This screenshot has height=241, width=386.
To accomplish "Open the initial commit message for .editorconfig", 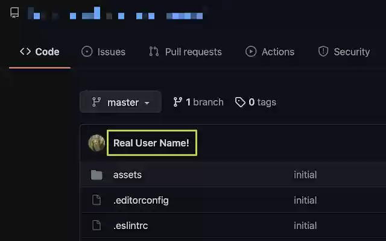I will tap(305, 201).
